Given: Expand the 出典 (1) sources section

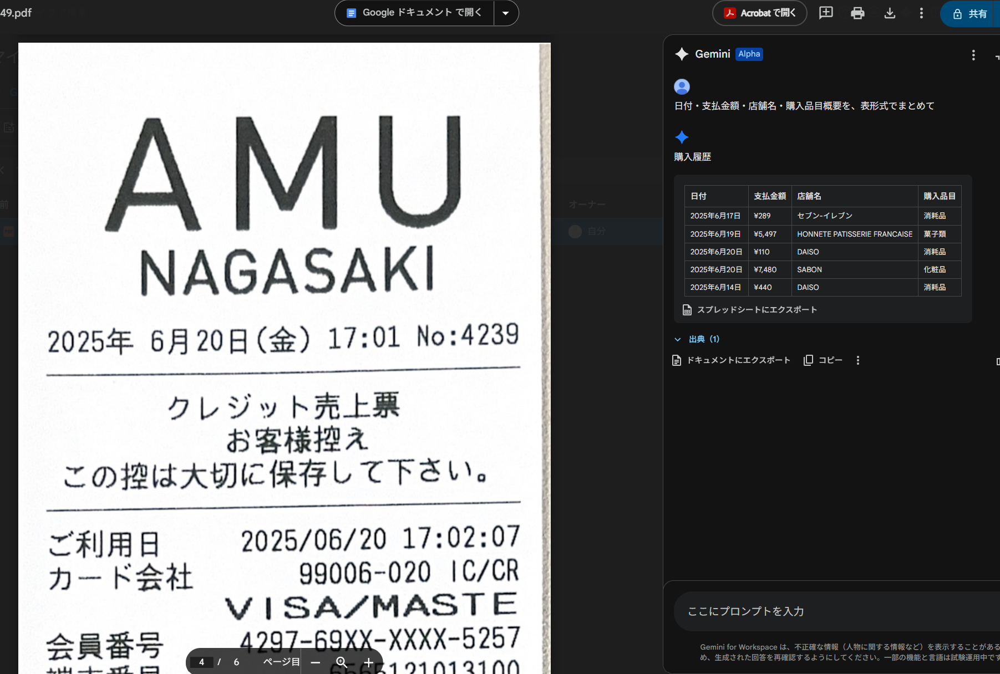Looking at the screenshot, I should tap(697, 339).
